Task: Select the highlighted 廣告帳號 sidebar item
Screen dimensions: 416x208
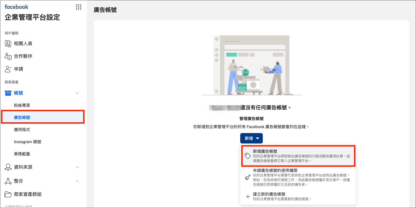Action: tap(23, 117)
